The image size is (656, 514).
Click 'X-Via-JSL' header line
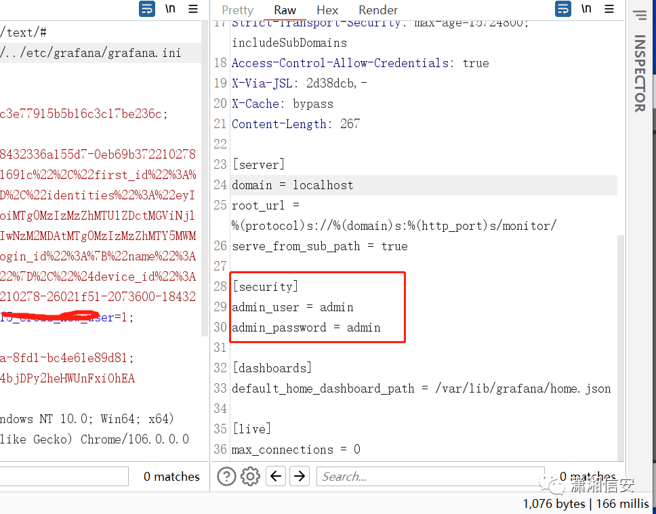click(x=300, y=83)
